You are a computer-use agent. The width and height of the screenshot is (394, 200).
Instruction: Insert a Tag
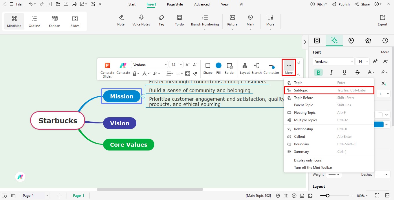[x=162, y=20]
